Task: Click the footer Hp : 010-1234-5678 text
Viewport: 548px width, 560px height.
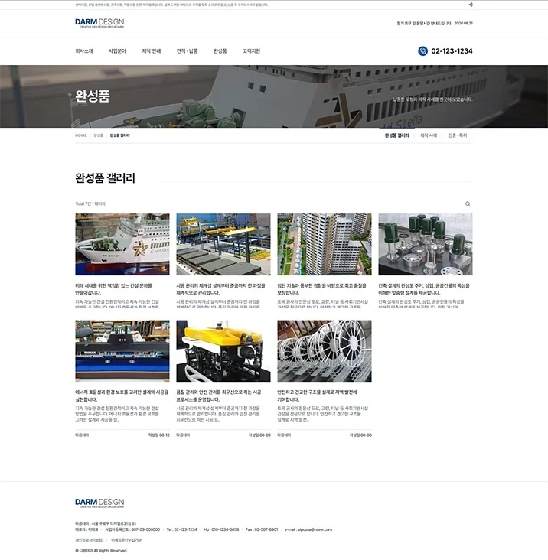Action: point(221,529)
